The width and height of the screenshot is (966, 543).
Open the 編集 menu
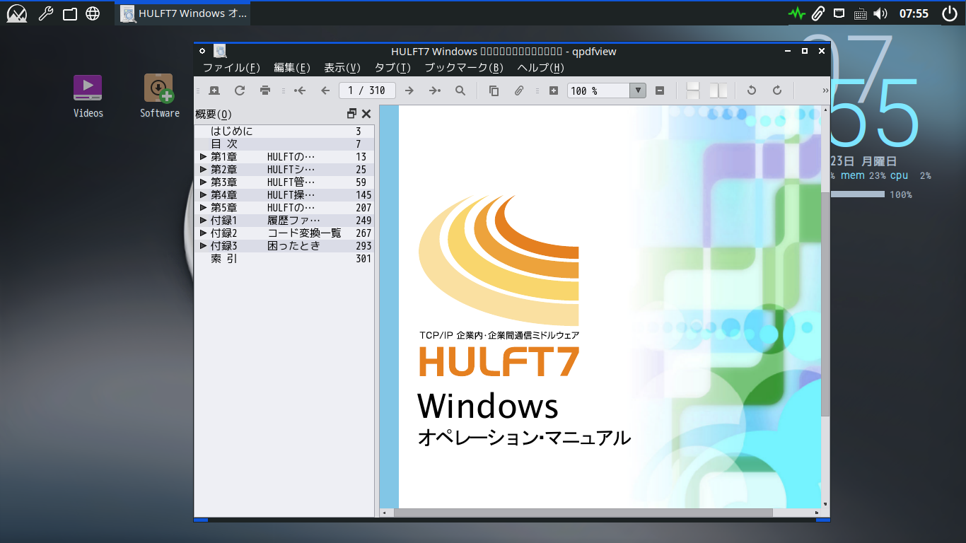pyautogui.click(x=292, y=68)
